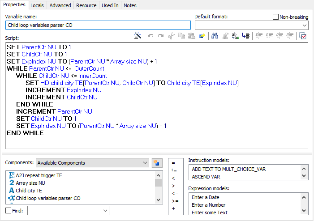This screenshot has width=314, height=221.
Task: Click the number icon beside Array size NU
Action: [12, 183]
